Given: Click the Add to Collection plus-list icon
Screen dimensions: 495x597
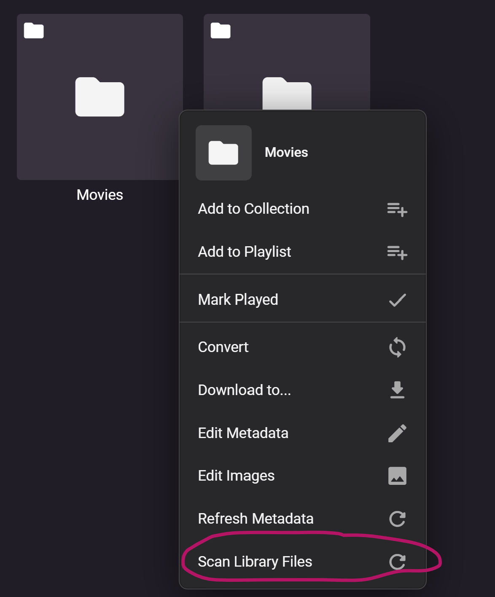Looking at the screenshot, I should point(397,210).
